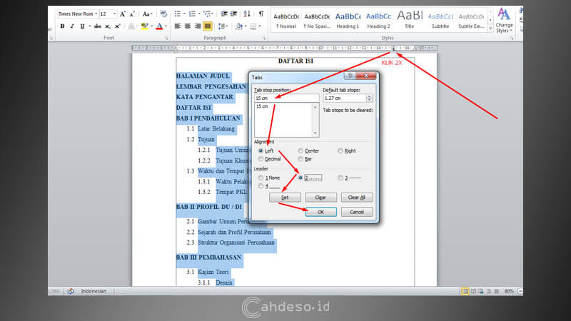
Task: Select Decimal alignment radio button
Action: (x=261, y=159)
